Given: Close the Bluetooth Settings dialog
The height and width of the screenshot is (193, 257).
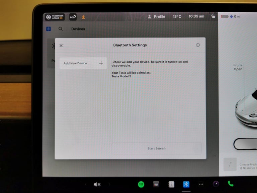Looking at the screenshot, I should pos(61,46).
